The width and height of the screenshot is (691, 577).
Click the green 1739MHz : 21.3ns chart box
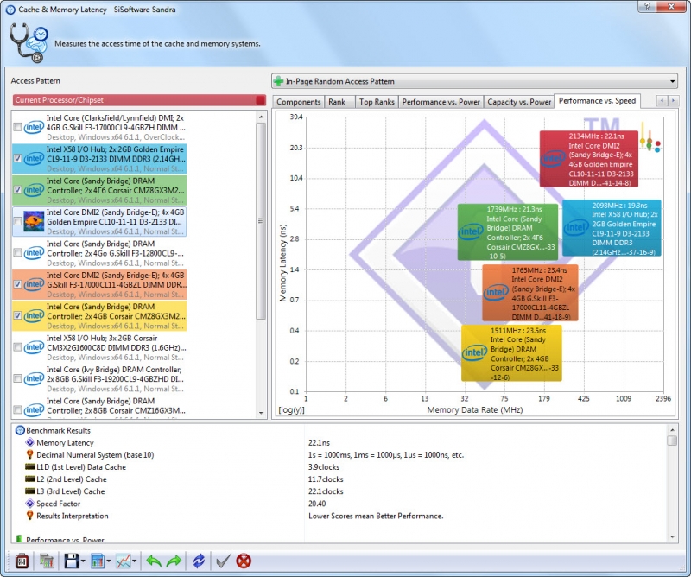[508, 231]
